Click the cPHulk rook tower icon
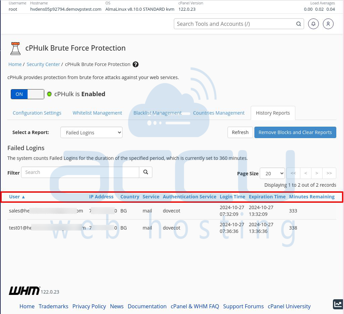Image resolution: width=344 pixels, height=314 pixels. [15, 49]
